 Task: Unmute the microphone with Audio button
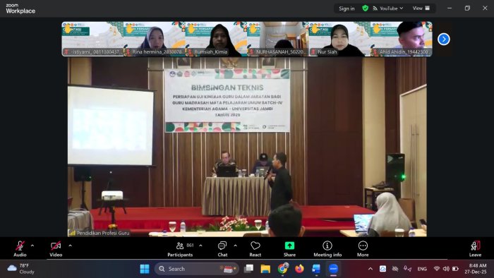coord(20,249)
